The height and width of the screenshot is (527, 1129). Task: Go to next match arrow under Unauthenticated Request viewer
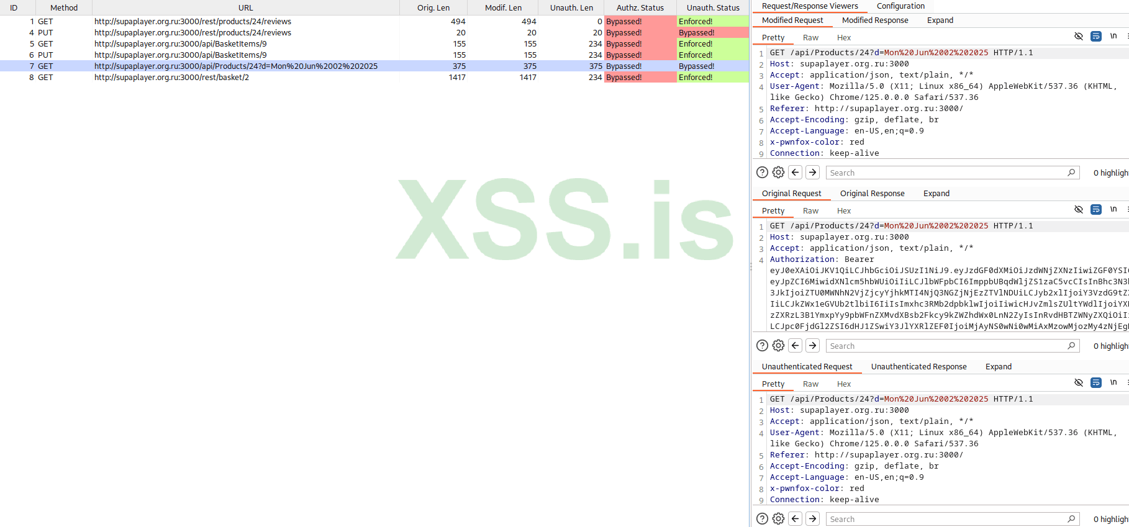(x=813, y=519)
